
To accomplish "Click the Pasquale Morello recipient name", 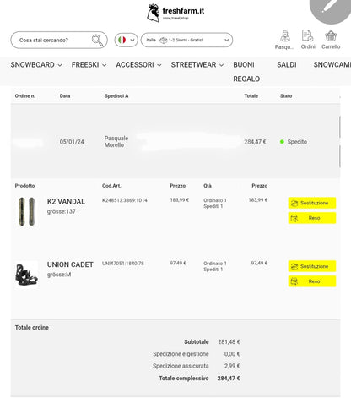I will point(116,142).
